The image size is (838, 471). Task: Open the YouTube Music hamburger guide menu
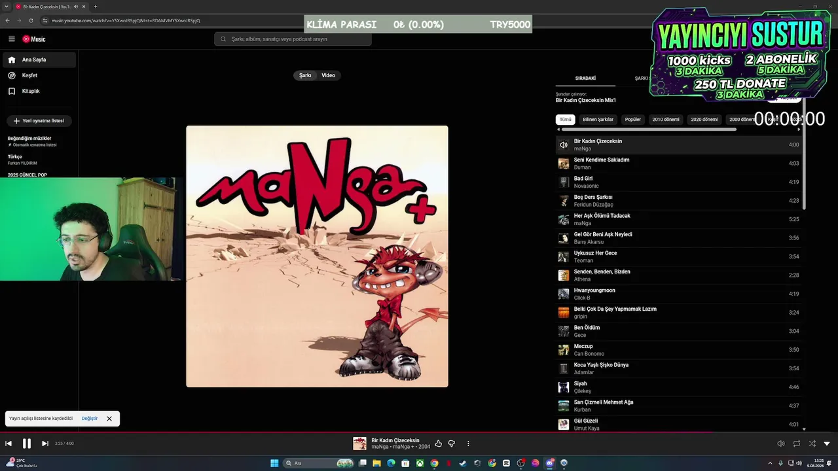coord(11,39)
